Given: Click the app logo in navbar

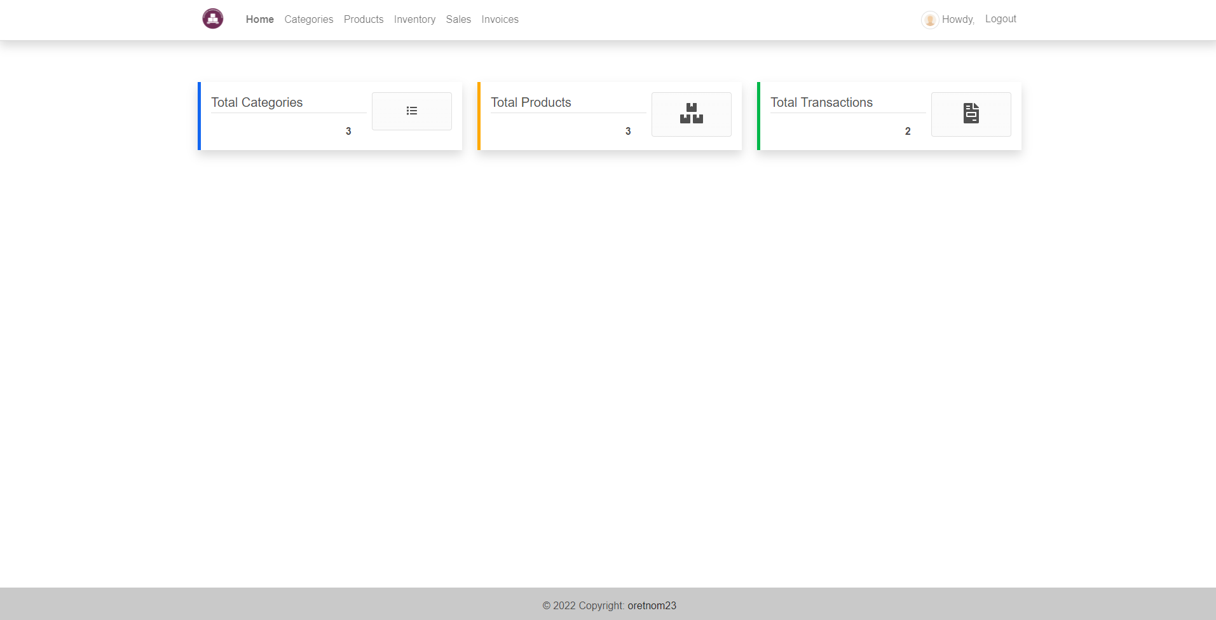Looking at the screenshot, I should point(213,19).
